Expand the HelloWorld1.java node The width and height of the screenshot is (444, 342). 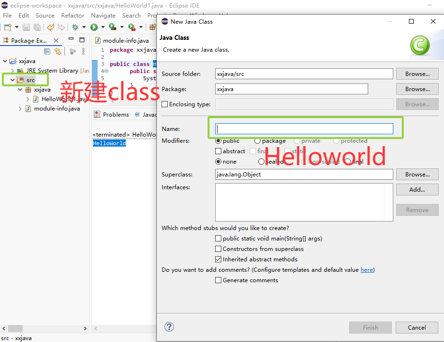(28, 99)
